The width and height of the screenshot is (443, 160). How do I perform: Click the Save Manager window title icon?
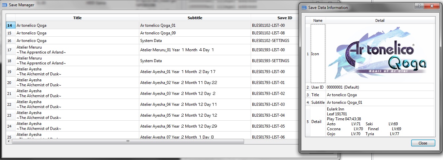pos(5,5)
